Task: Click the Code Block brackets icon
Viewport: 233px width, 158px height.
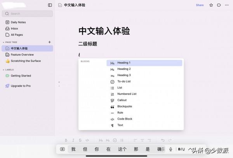Action: pos(112,119)
